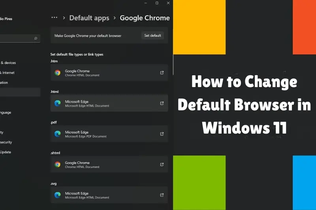
Task: Close the Settings window
Action: tap(168, 3)
